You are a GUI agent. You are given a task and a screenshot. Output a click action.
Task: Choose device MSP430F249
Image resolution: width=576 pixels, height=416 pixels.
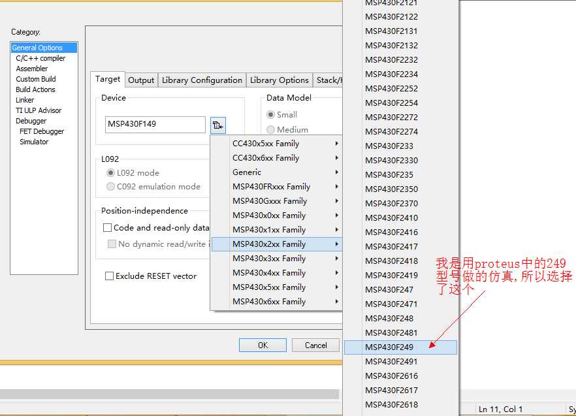(400, 347)
